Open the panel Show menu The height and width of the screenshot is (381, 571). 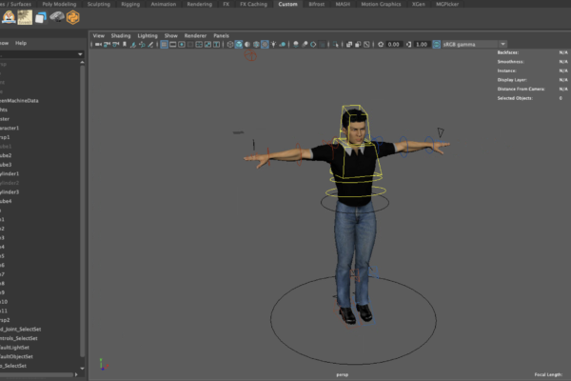(170, 36)
